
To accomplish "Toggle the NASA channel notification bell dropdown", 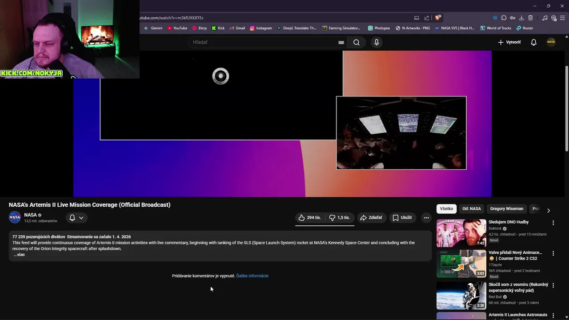I will point(76,218).
